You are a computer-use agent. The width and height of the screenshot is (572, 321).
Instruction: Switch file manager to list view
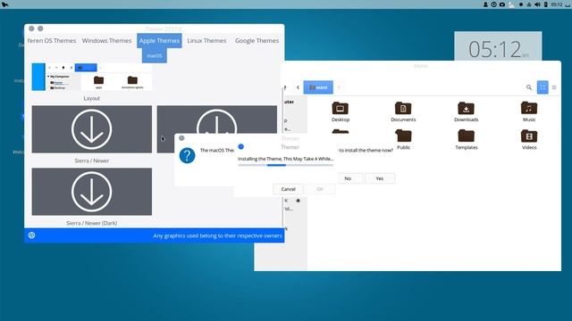click(x=554, y=87)
